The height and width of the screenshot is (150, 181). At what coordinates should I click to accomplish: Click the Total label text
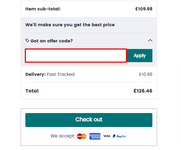coord(32,91)
